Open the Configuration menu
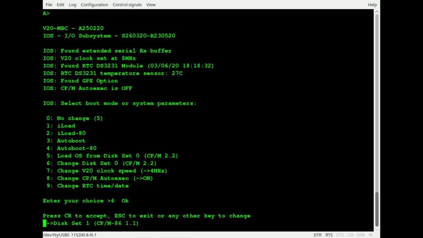This screenshot has width=423, height=238. coord(95,5)
